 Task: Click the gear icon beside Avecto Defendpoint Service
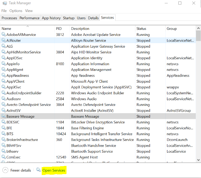tap(4, 104)
